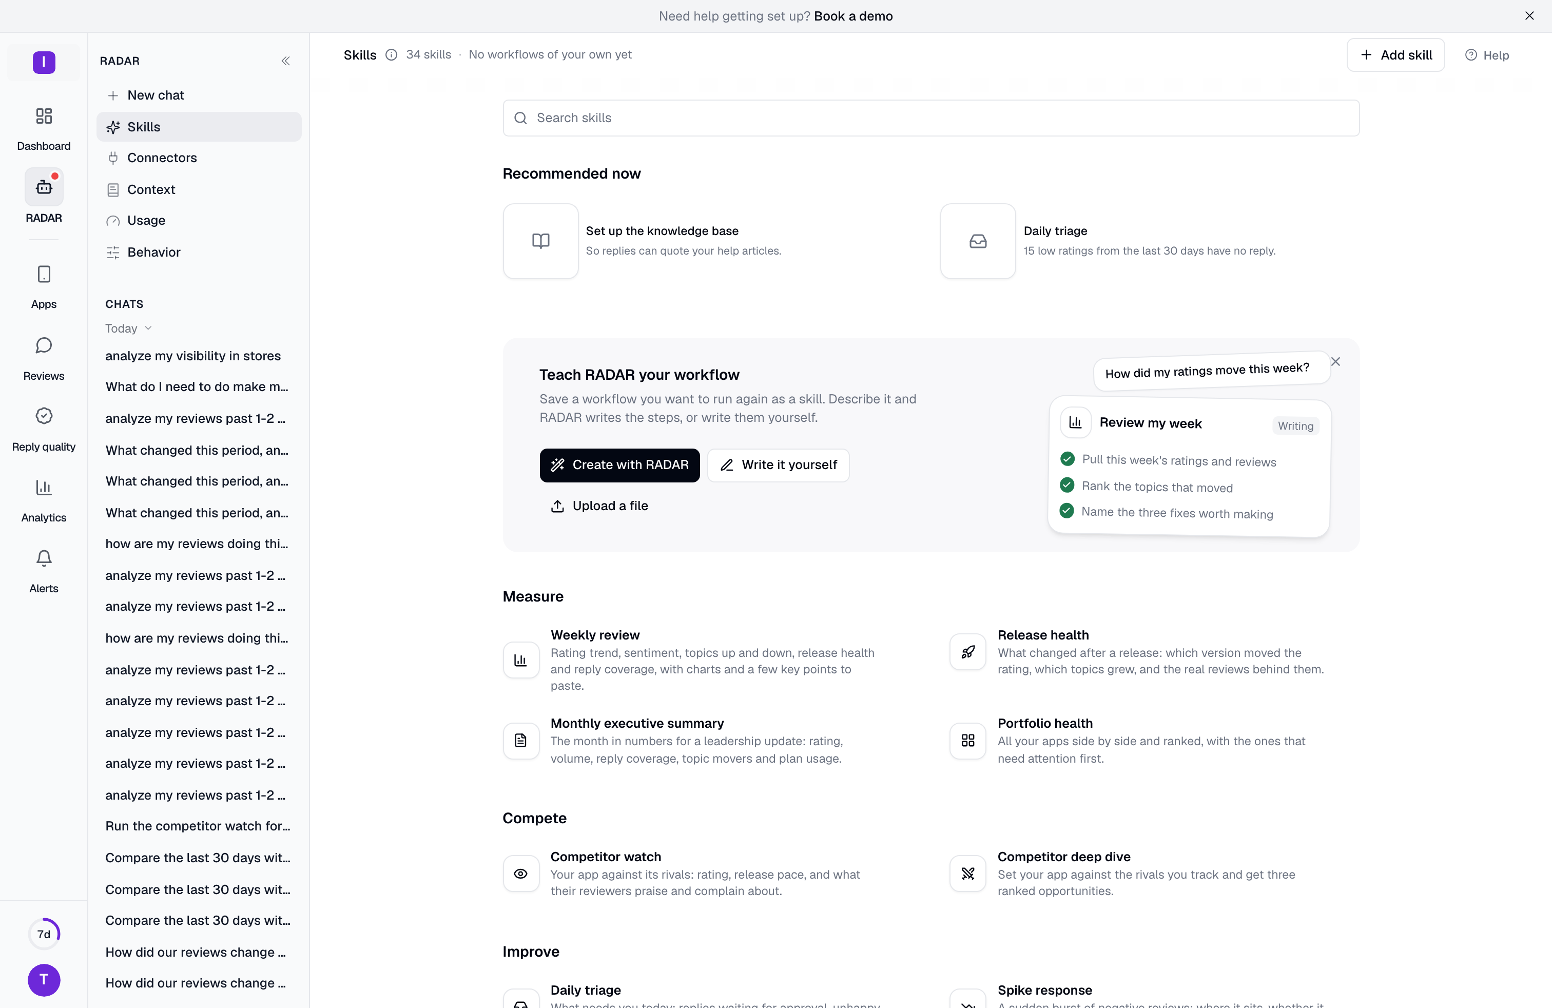Click the Add skill button
Screen dimensions: 1552x1008
[1395, 55]
